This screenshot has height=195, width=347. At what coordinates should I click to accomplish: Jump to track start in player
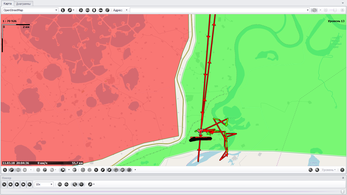4,184
